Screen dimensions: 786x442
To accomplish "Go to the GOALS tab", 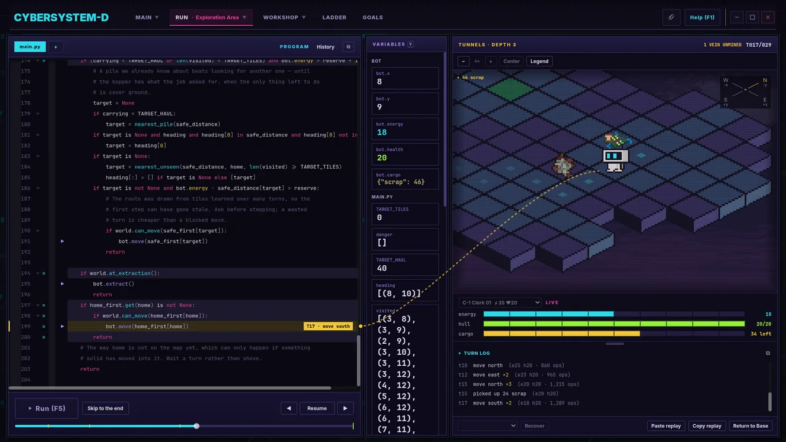I will (x=373, y=17).
